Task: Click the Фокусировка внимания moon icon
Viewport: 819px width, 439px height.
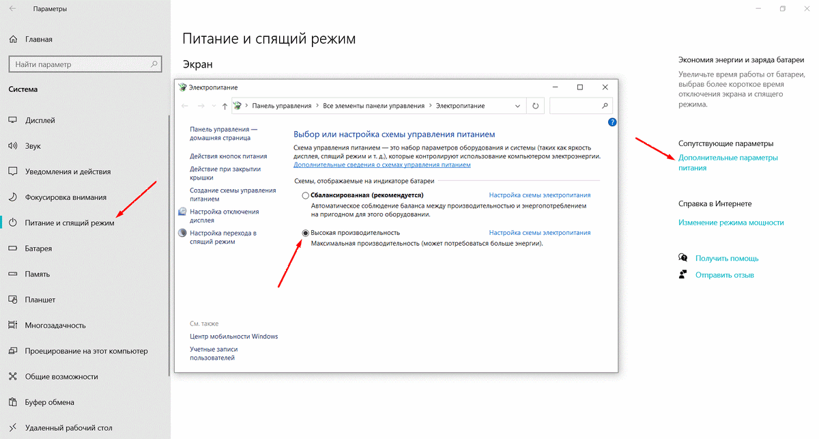Action: [x=12, y=197]
